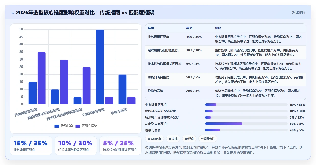Image resolution: width=316 pixels, height=165 pixels.
Task: Click the 功能列表完整度 x-axis label
Action: tap(93, 112)
